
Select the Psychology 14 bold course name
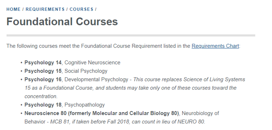coord(43,62)
